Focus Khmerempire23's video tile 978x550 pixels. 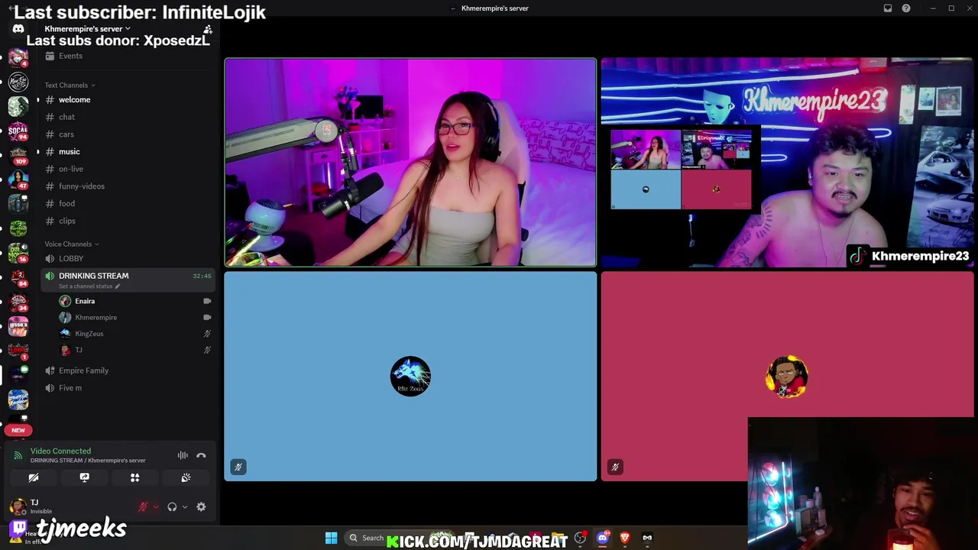[x=787, y=163]
